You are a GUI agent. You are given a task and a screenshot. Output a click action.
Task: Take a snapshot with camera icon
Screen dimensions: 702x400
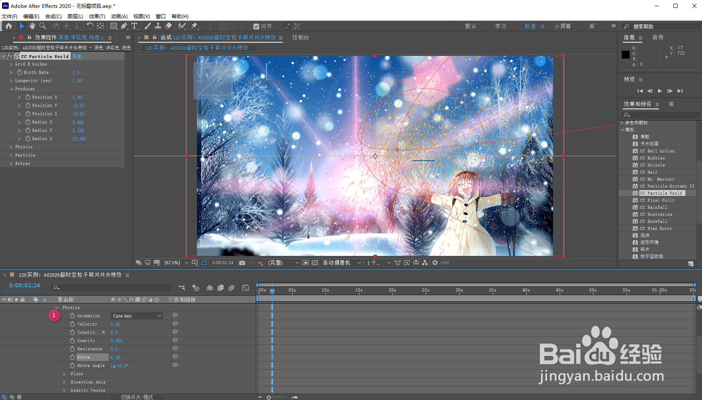[x=242, y=263]
